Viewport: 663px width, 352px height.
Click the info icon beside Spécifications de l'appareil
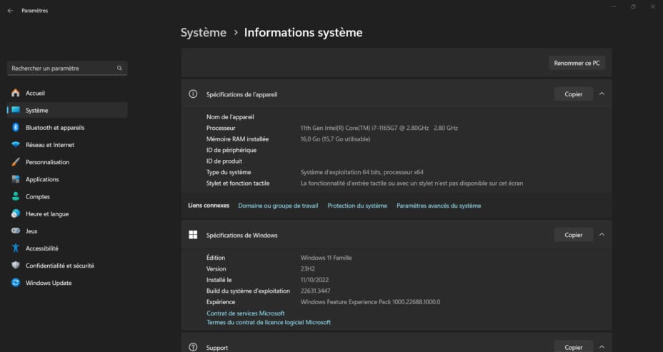[193, 94]
